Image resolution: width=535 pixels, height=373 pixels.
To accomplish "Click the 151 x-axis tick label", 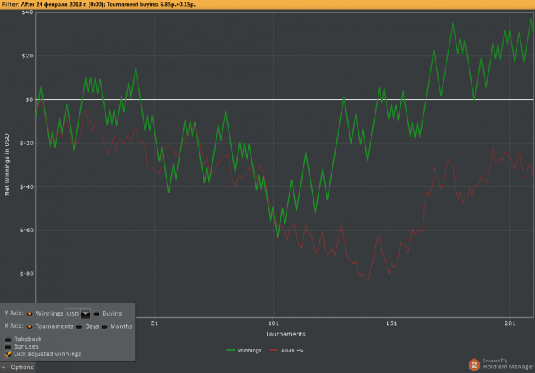I will click(x=391, y=323).
